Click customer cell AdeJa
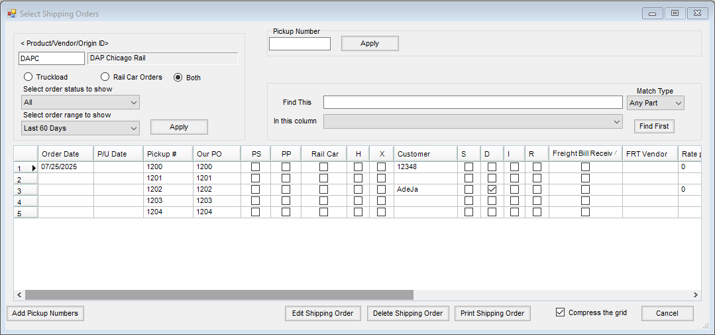This screenshot has width=715, height=335. pyautogui.click(x=425, y=190)
